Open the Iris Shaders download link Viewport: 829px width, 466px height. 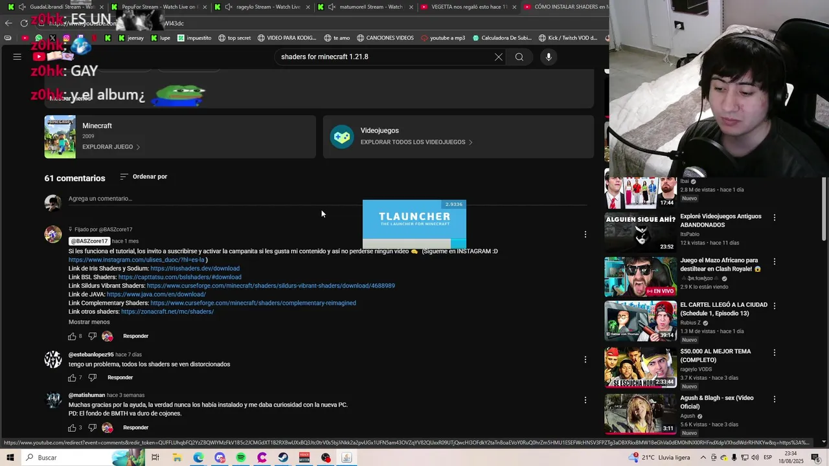point(195,269)
